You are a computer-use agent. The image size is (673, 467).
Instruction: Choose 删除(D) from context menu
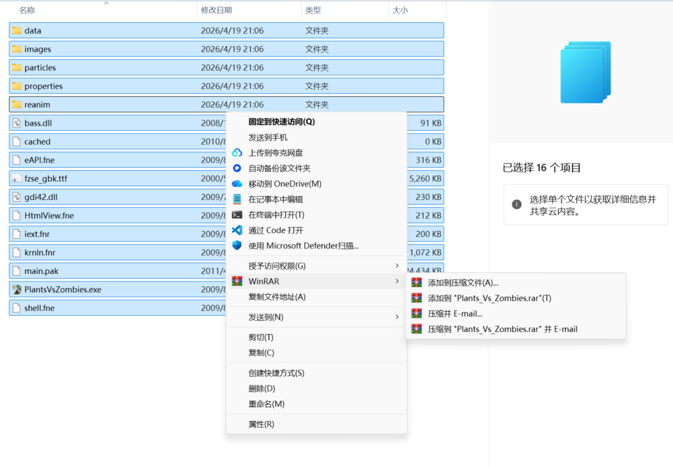(x=262, y=389)
